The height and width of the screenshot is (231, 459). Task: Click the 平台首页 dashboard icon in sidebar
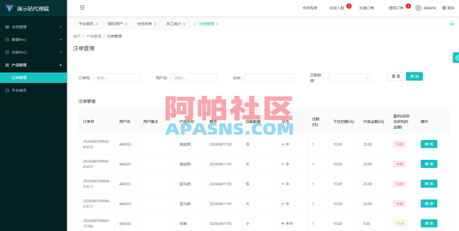(7, 90)
